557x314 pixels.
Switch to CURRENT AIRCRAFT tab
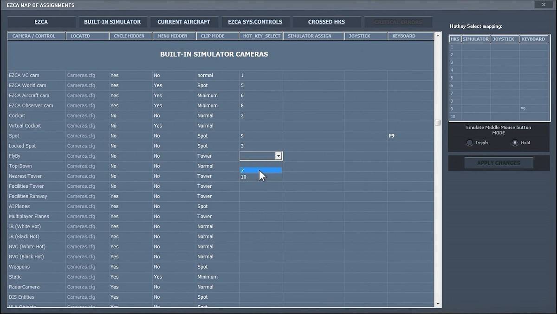(x=183, y=22)
